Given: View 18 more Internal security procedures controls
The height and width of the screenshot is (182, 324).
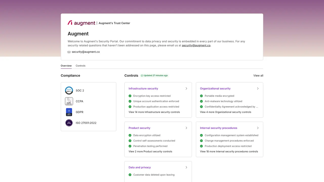Looking at the screenshot, I should click(x=229, y=151).
